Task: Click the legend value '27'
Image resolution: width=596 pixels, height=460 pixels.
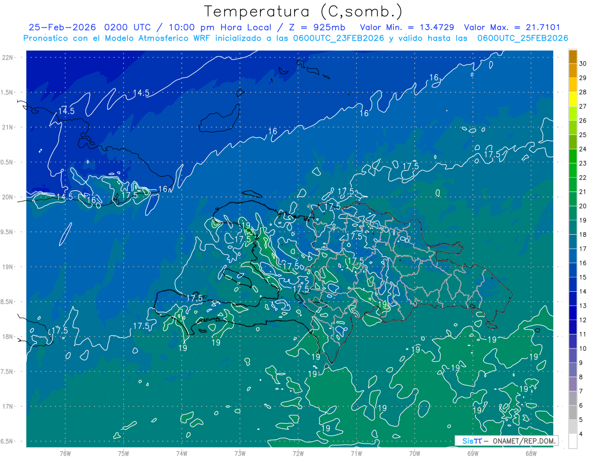Action: (583, 106)
